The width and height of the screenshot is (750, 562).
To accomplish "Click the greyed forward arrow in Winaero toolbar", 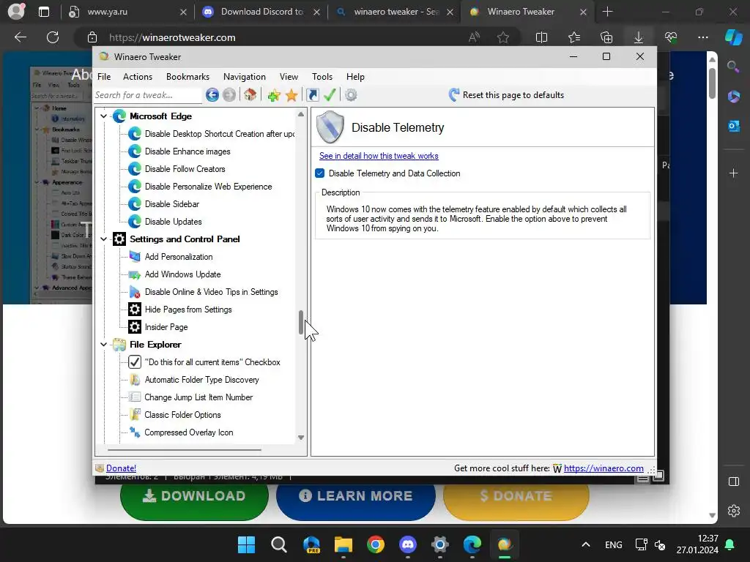I will pyautogui.click(x=229, y=95).
